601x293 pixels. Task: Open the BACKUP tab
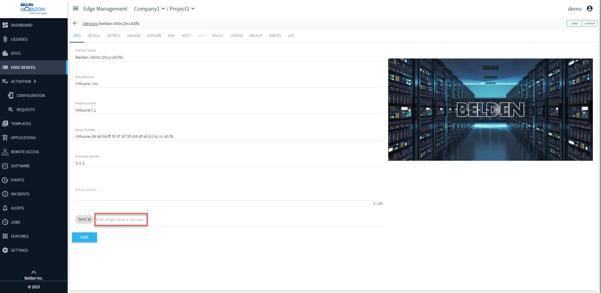click(256, 36)
